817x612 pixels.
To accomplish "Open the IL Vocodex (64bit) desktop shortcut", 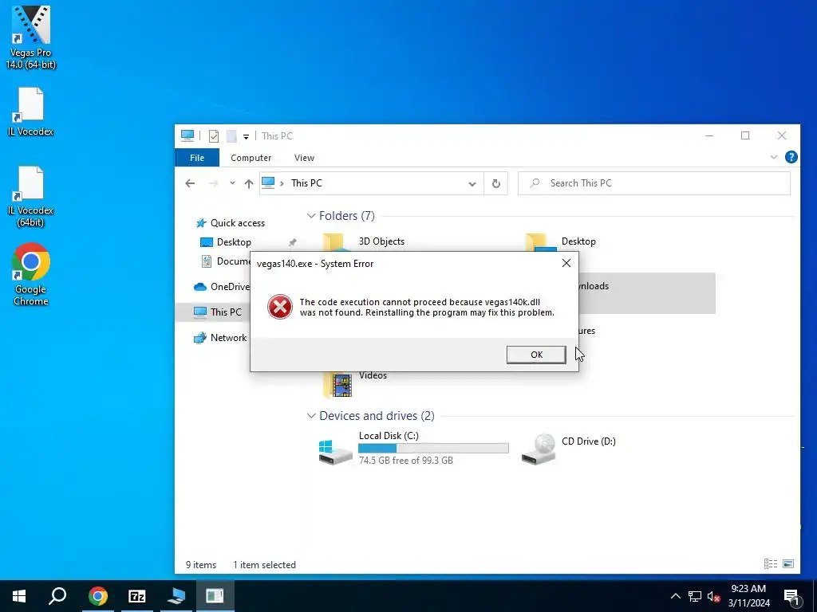I will (x=31, y=196).
